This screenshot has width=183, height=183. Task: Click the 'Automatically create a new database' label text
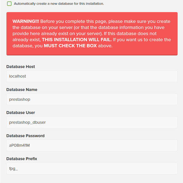59,4
